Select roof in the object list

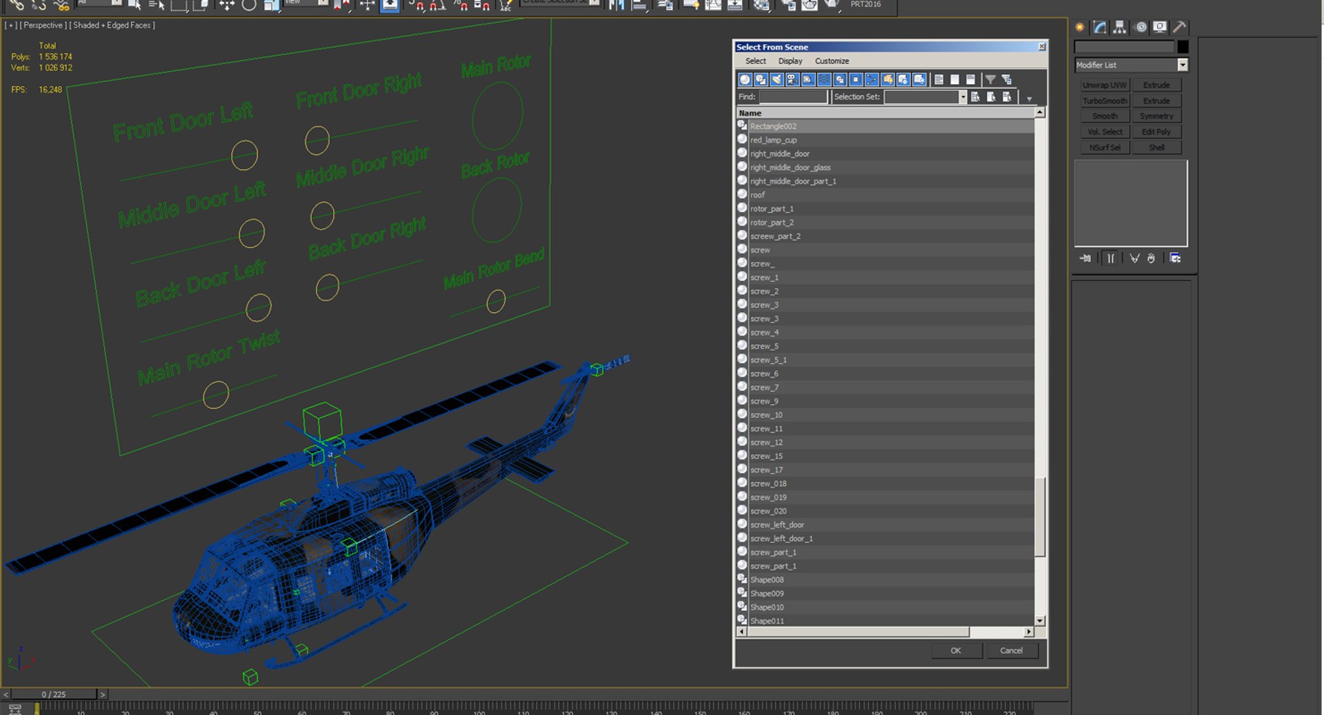point(885,195)
